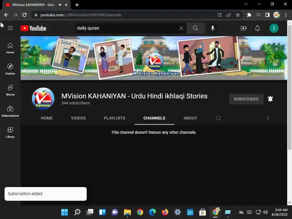292x219 pixels.
Task: Open Chrome extensions puzzle icon
Action: 249,15
